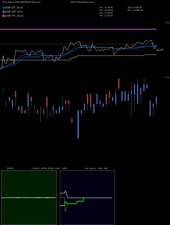This screenshot has width=170, height=225.
Task: Click the 25.69 price label on chart
Action: [160, 50]
